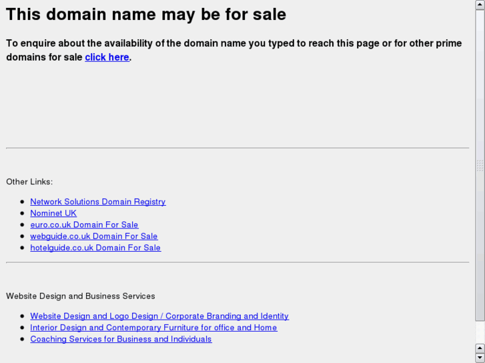Click the bullet beside Nominet UK
The width and height of the screenshot is (485, 363).
coord(23,213)
